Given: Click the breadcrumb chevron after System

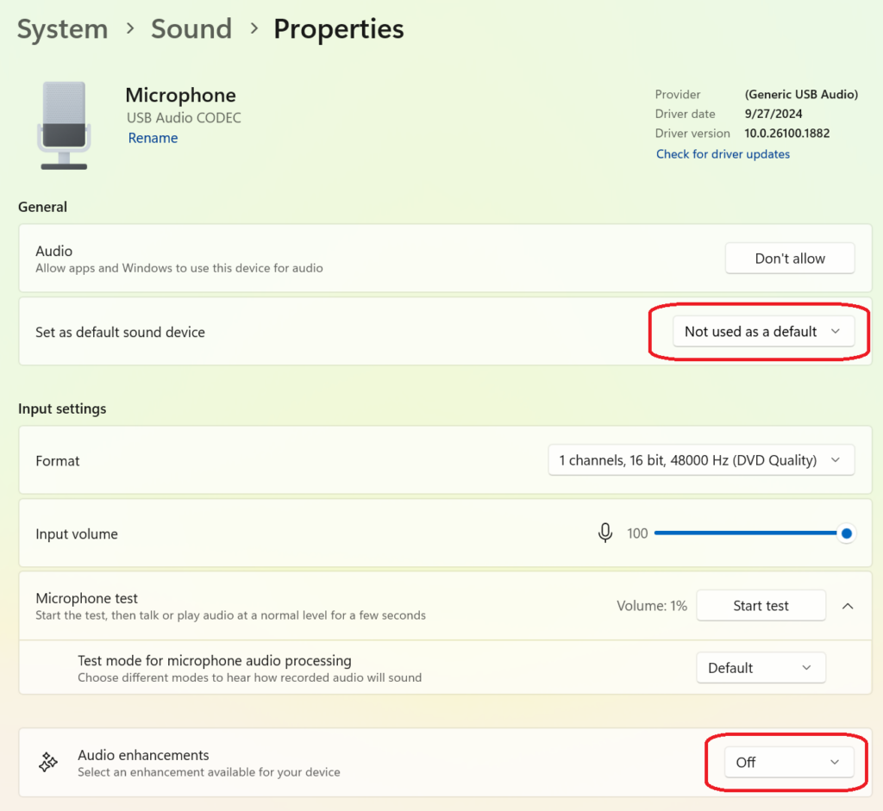Looking at the screenshot, I should [x=130, y=28].
